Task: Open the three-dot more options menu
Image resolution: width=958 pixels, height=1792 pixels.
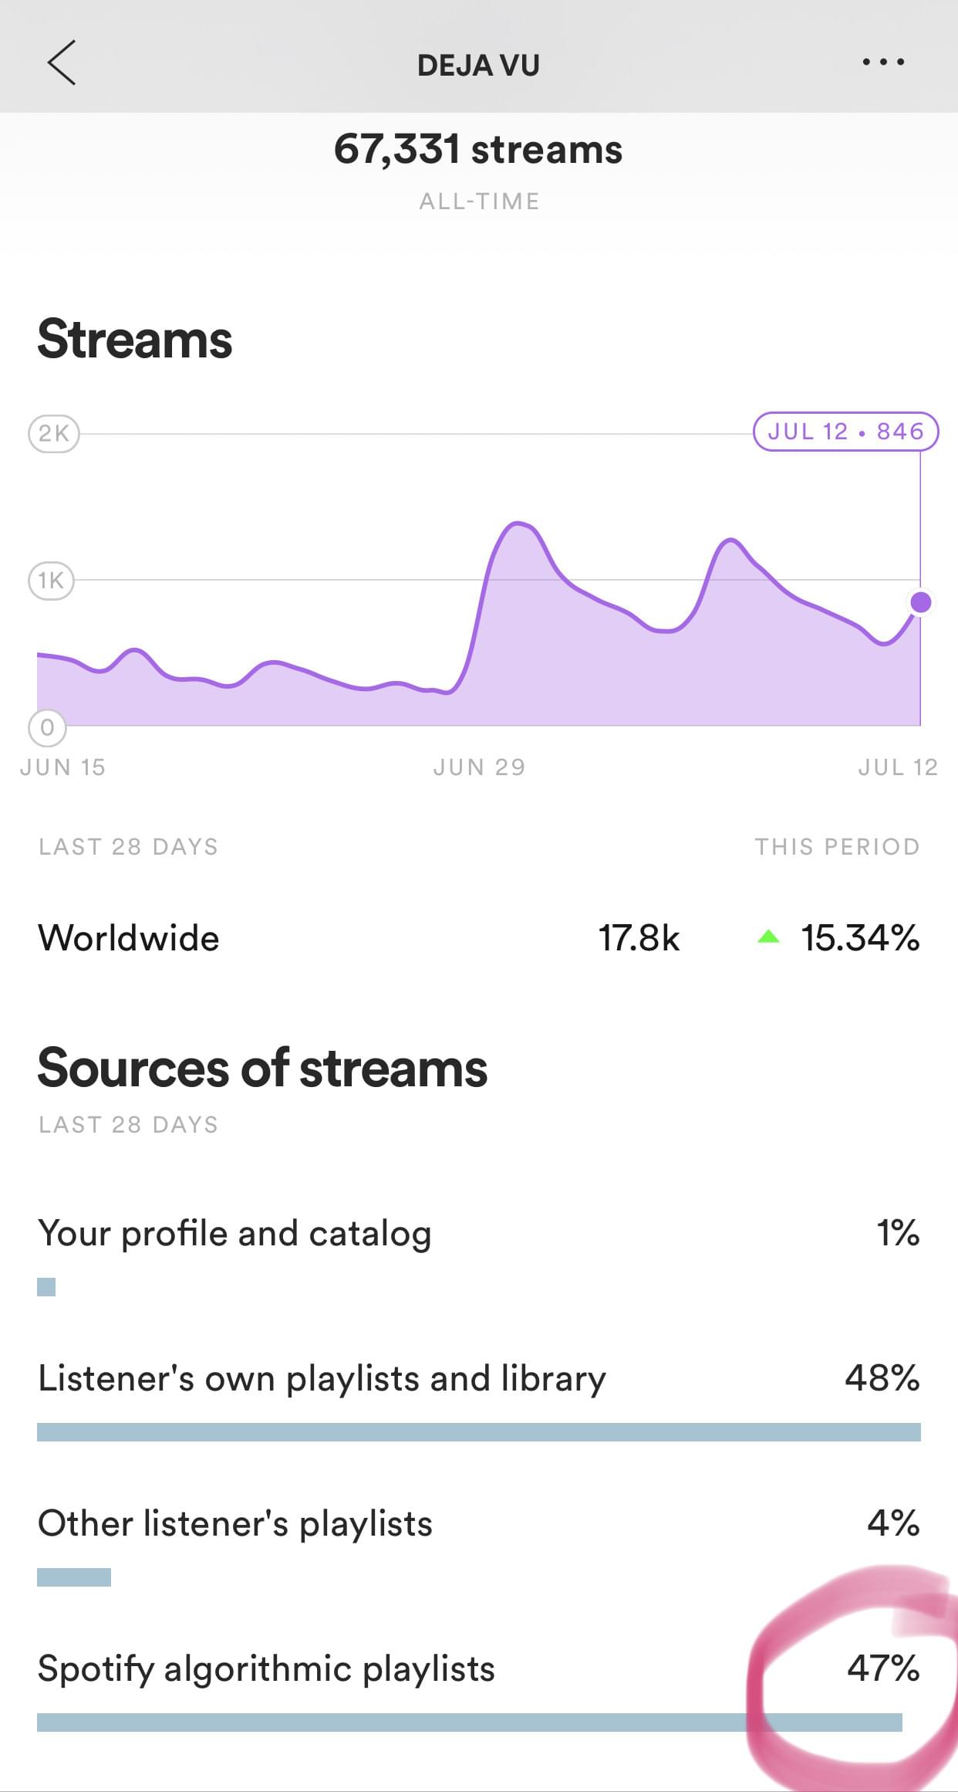Action: tap(883, 63)
